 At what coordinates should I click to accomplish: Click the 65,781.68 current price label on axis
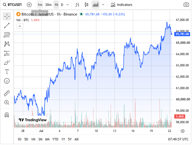[x=182, y=34]
